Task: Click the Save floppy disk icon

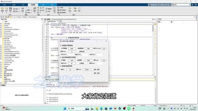Action: click(10, 8)
